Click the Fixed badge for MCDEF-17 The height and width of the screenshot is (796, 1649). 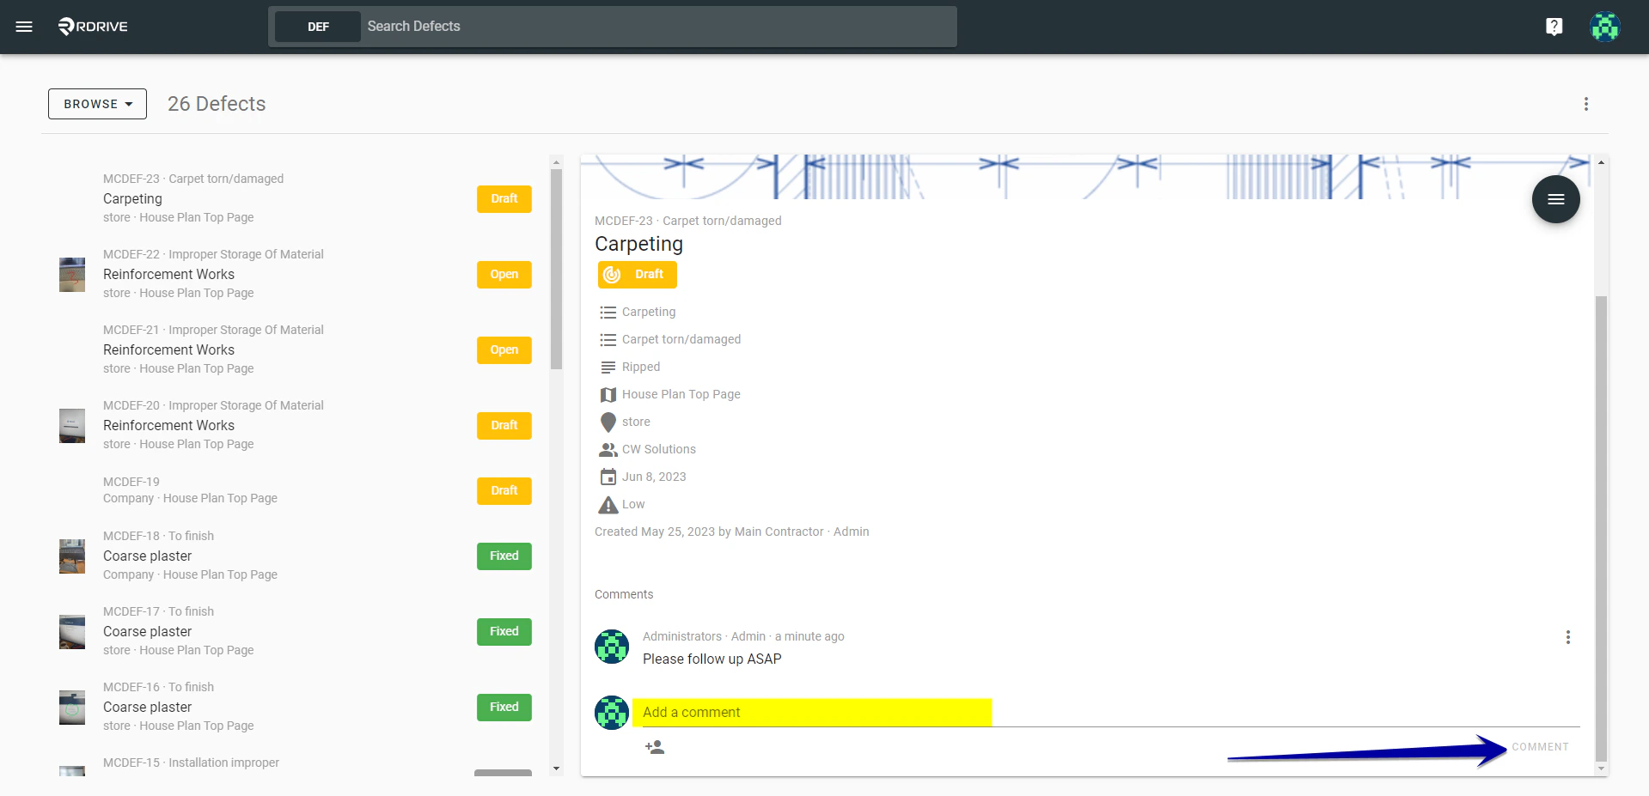[x=504, y=632]
